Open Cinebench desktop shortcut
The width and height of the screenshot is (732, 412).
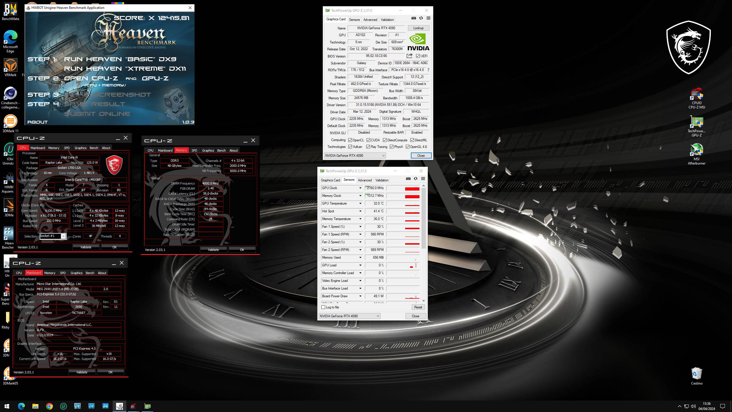[x=11, y=98]
